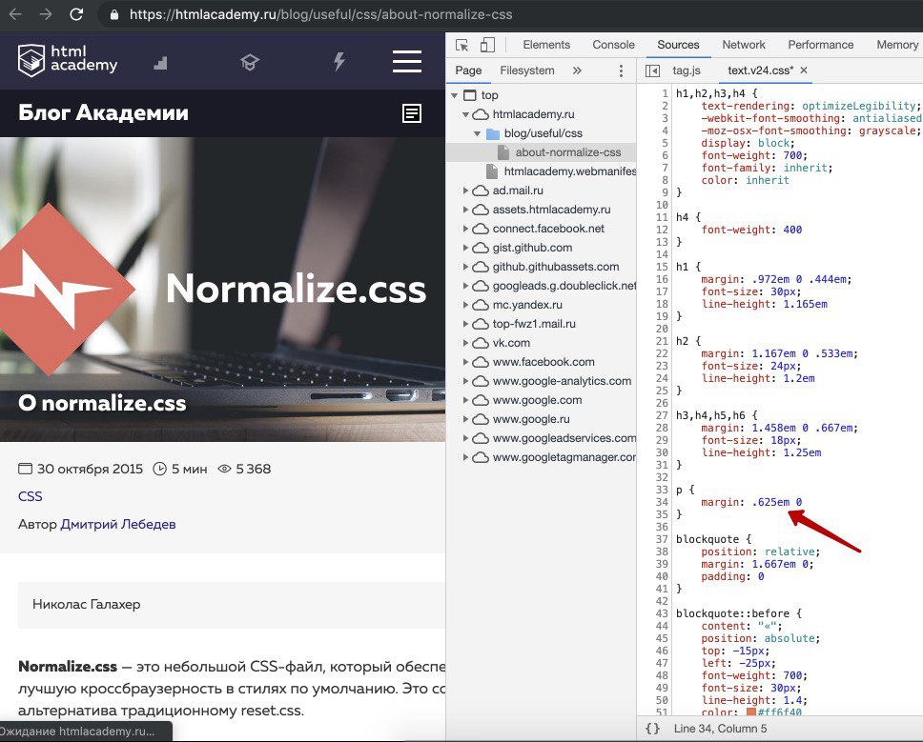Activate the inspect element picker icon
The height and width of the screenshot is (742, 923).
(462, 46)
